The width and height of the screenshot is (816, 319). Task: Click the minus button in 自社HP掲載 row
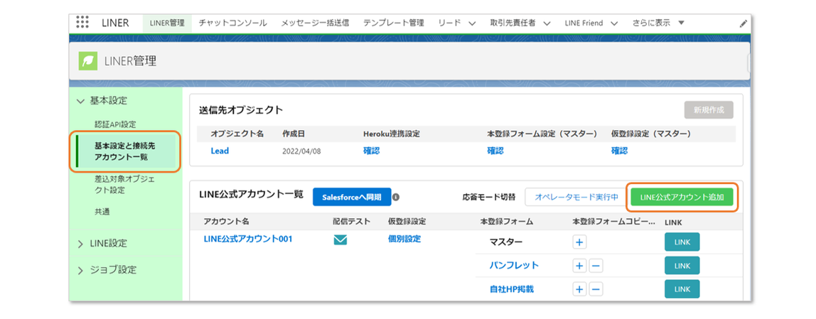596,289
